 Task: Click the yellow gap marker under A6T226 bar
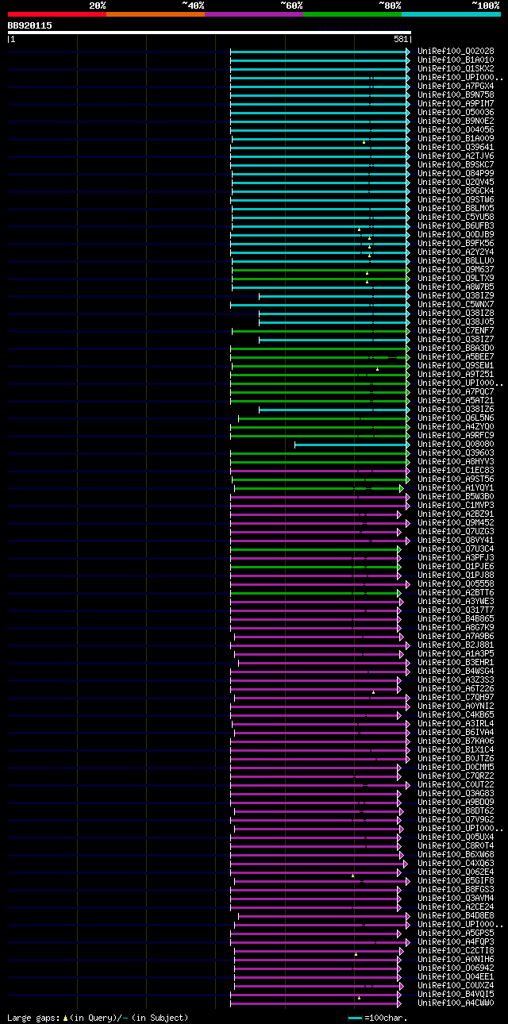click(x=373, y=692)
